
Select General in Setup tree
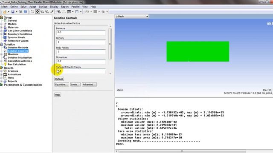coord(12,21)
